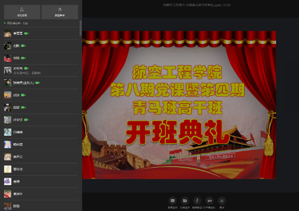Click the shared presentation slide
This screenshot has height=211, width=299.
point(179,104)
